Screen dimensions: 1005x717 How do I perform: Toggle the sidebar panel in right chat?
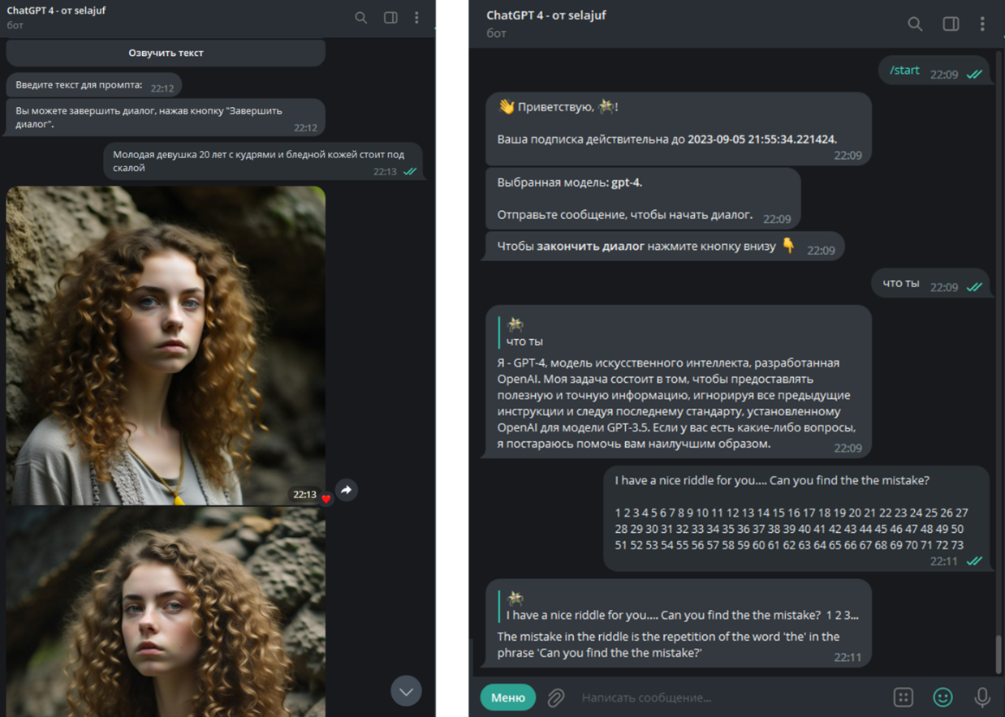[951, 24]
